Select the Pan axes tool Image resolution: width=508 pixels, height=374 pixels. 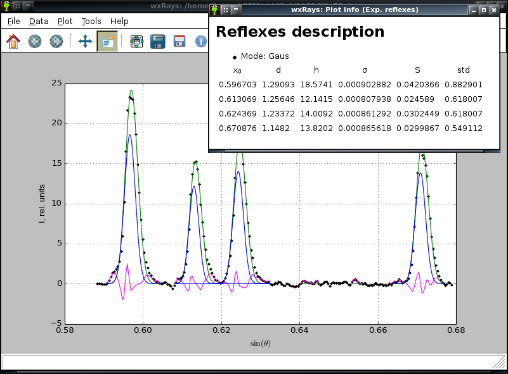click(x=85, y=42)
